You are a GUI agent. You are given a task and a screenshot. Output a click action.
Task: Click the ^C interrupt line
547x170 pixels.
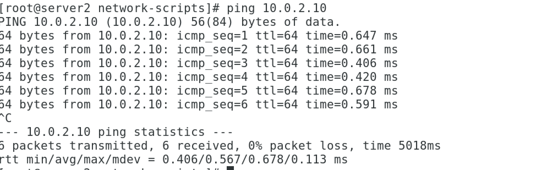(x=6, y=119)
